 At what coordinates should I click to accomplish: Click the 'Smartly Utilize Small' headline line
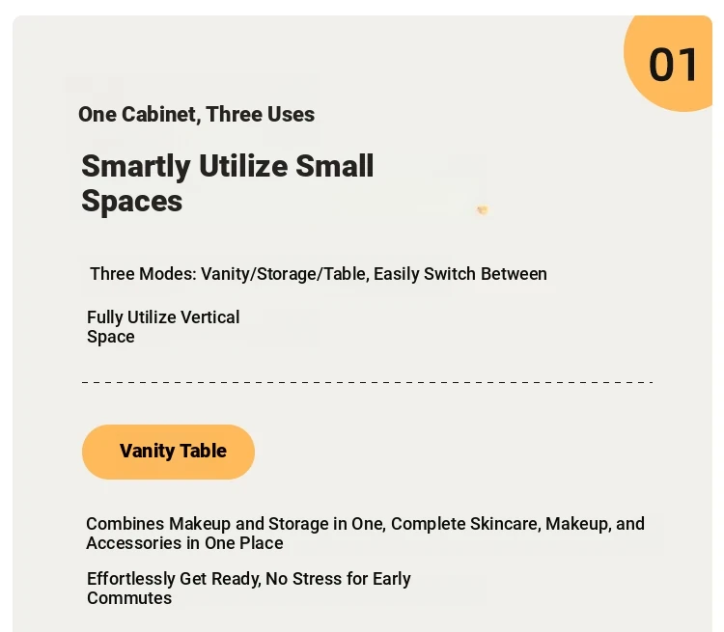point(227,166)
